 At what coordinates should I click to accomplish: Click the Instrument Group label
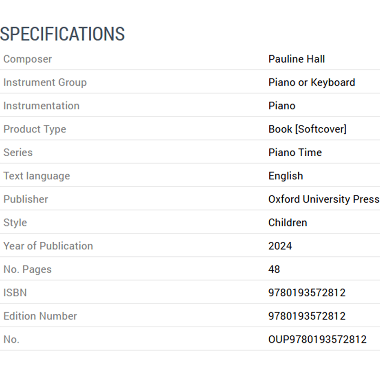[45, 82]
